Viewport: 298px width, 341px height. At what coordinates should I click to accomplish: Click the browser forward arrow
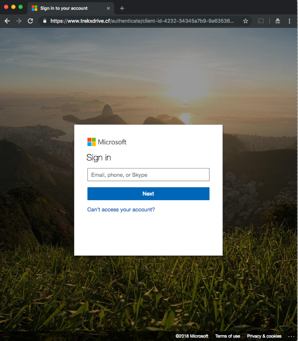(x=19, y=21)
